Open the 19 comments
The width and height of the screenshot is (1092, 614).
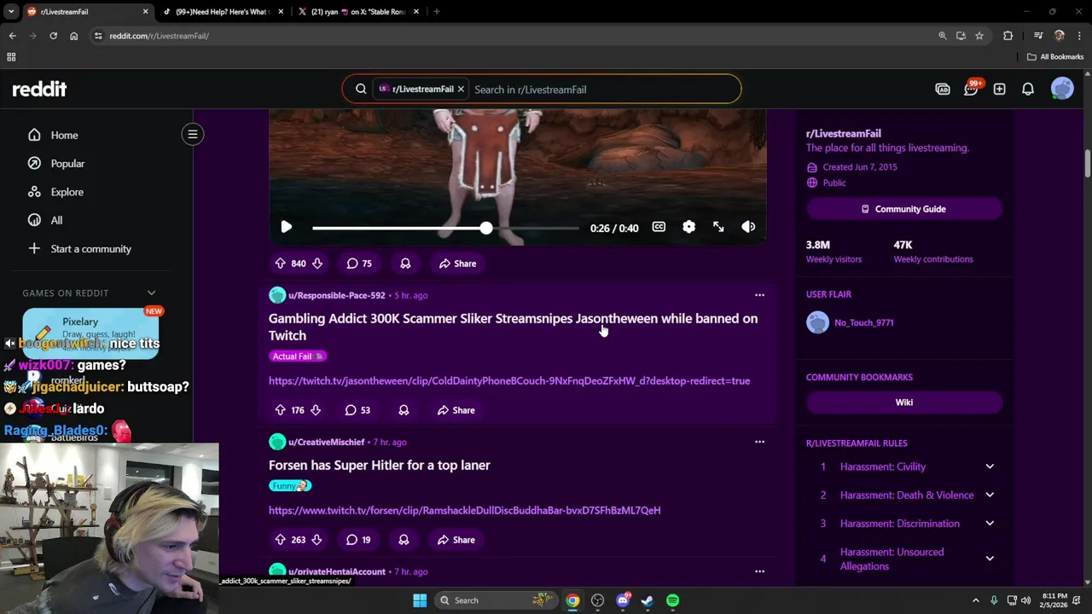pyautogui.click(x=358, y=540)
